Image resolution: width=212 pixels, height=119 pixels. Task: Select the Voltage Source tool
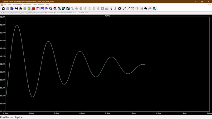pyautogui.click(x=81, y=9)
